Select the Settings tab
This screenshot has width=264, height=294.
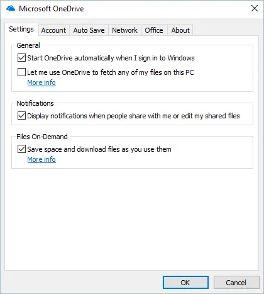[x=21, y=29]
